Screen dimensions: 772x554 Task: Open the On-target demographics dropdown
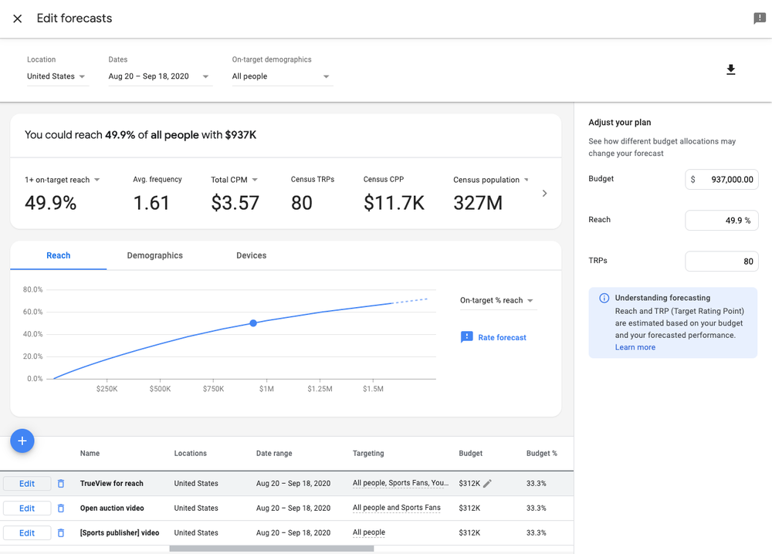[282, 76]
